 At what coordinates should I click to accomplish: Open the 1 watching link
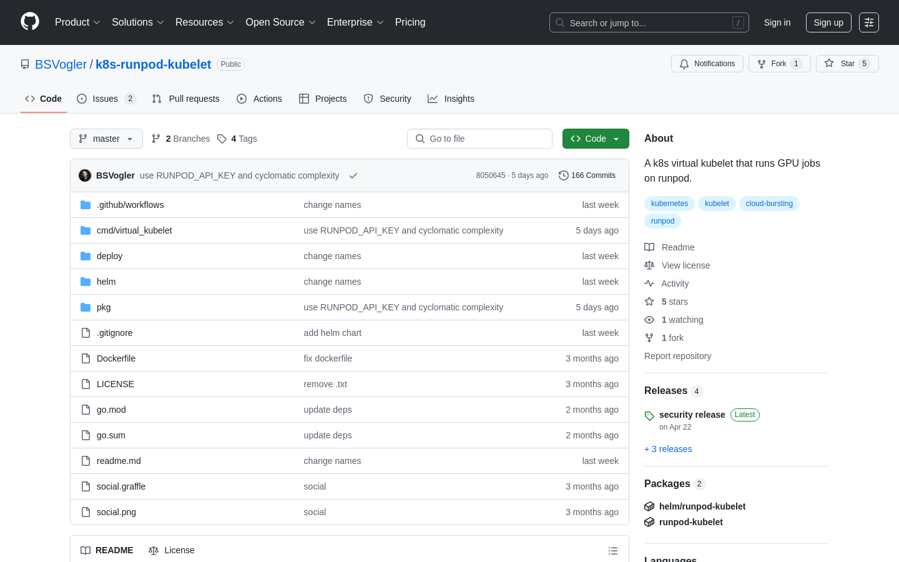click(x=674, y=320)
